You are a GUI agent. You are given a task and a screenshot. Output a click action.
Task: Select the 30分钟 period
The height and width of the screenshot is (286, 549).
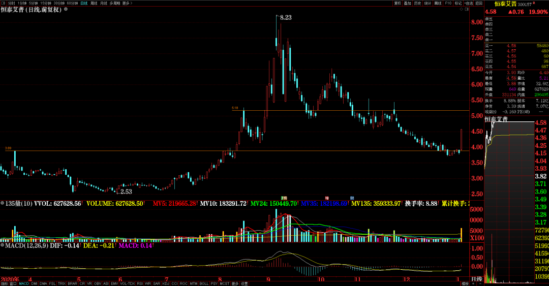pos(59,3)
